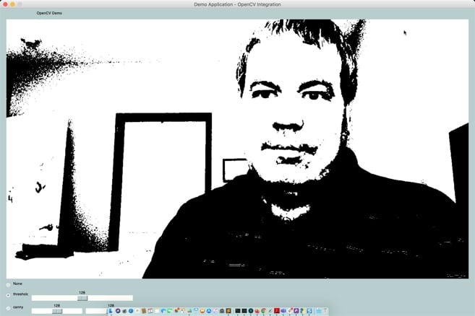This screenshot has height=316, width=475.
Task: Click the first canny slider handle
Action: [57, 311]
